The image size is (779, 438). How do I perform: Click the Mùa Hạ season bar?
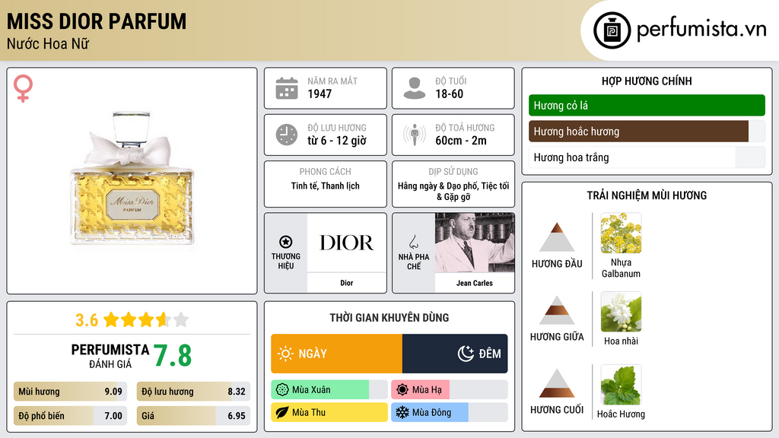[x=449, y=390]
